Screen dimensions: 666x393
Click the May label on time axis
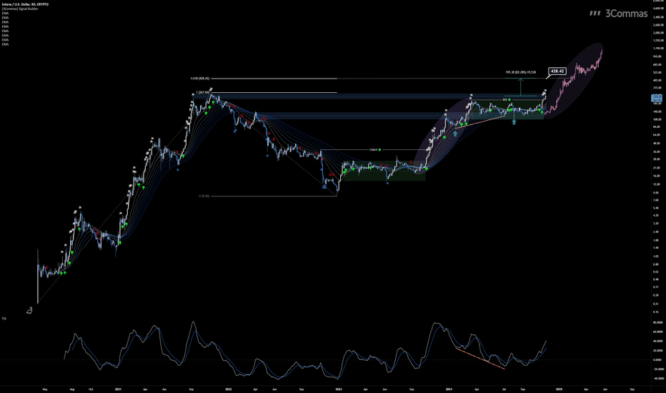(45, 389)
